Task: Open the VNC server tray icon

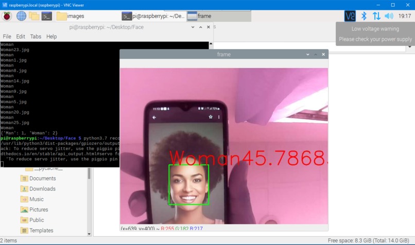Action: pyautogui.click(x=350, y=16)
